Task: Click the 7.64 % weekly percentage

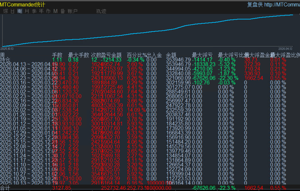Action: click(135, 92)
